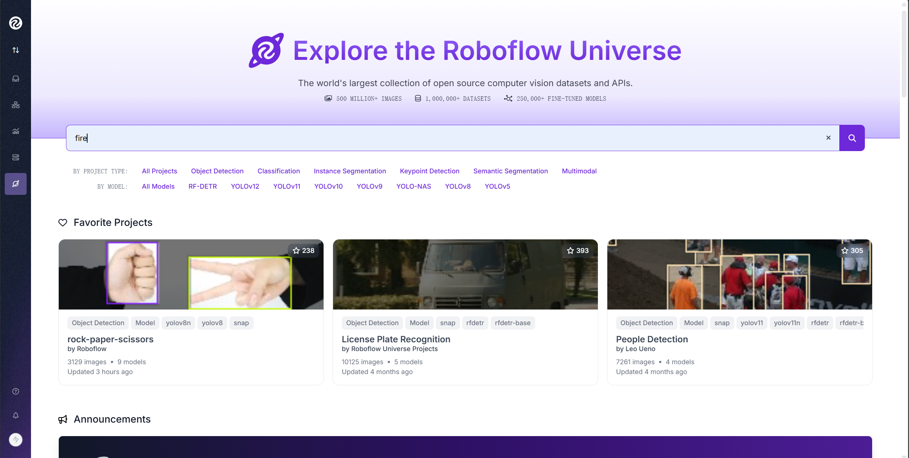Clear the search text with the X

[x=828, y=138]
